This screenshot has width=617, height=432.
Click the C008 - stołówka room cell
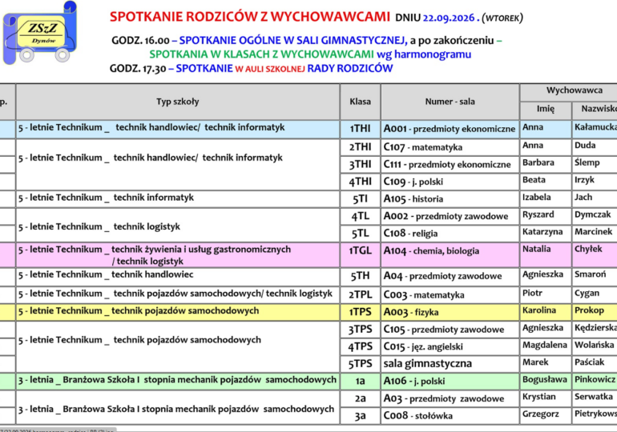pos(450,415)
